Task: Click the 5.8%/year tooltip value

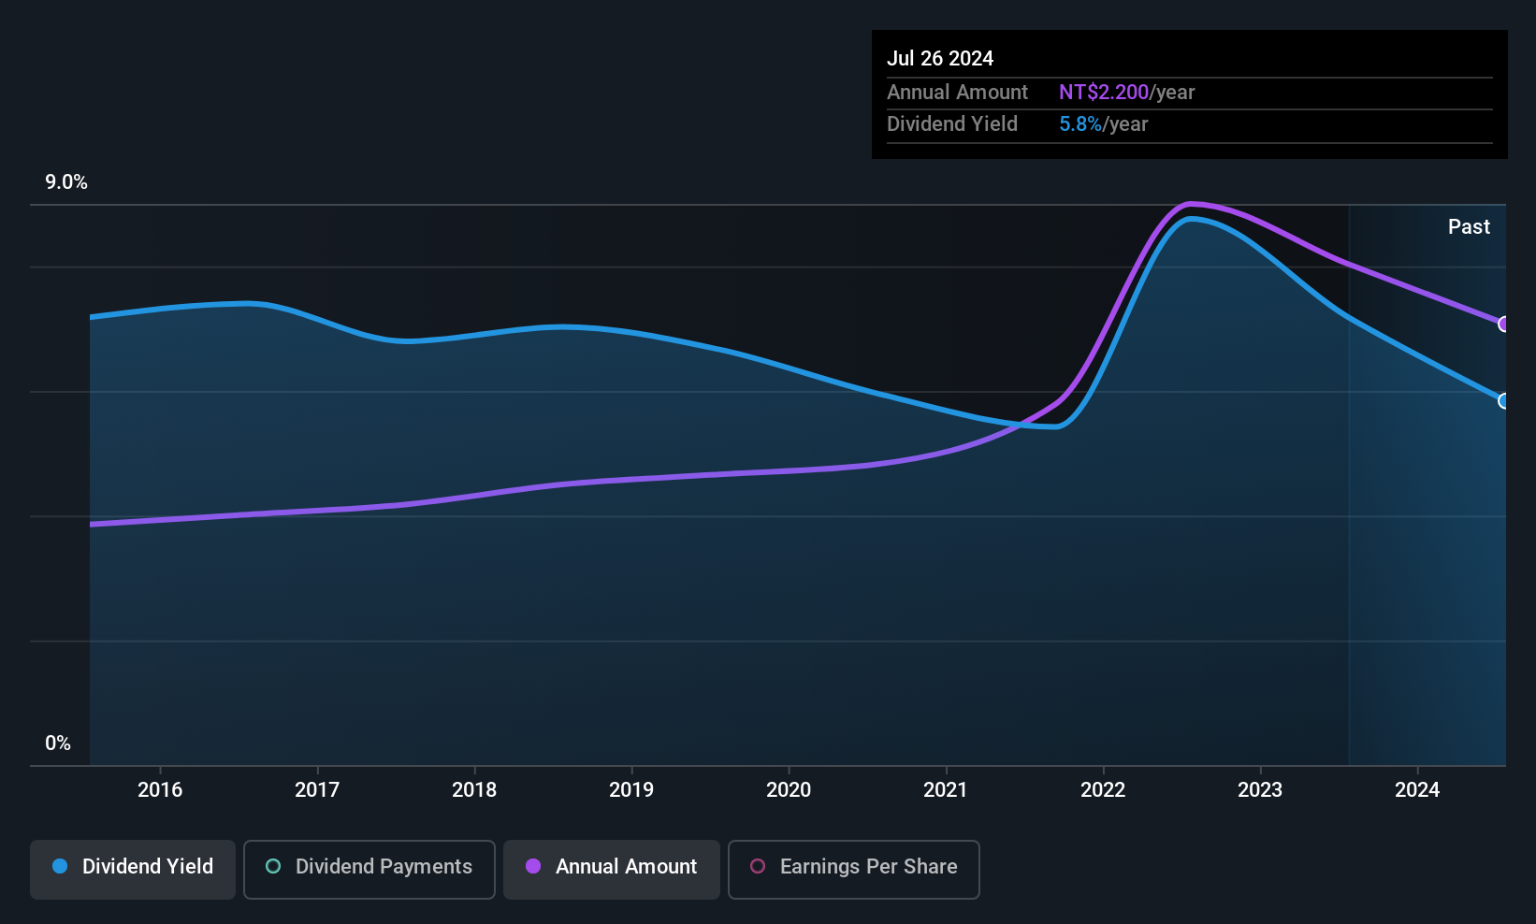Action: tap(1104, 124)
